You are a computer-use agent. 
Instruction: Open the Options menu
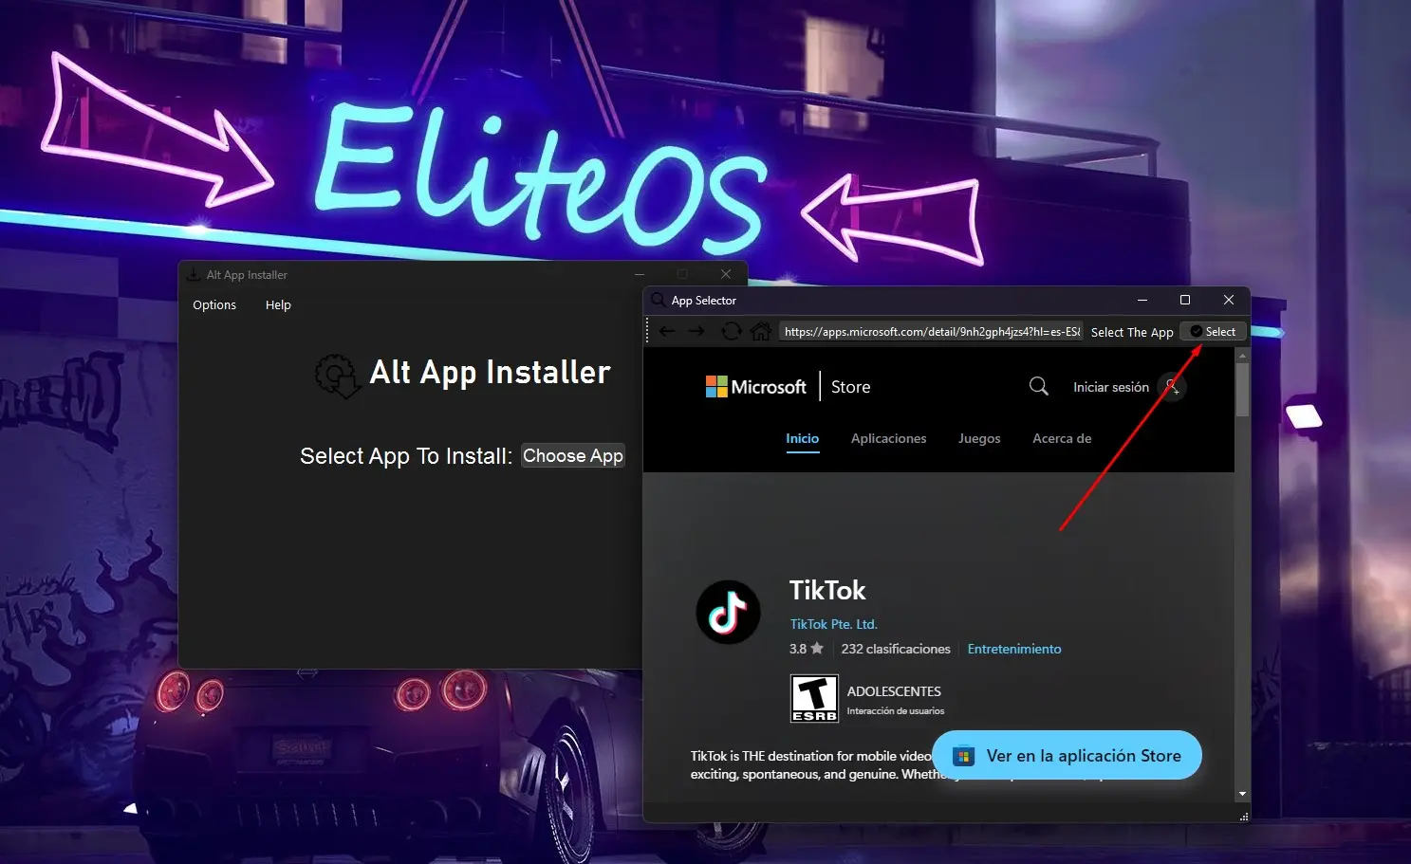[214, 304]
